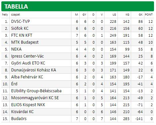Viewport: 156px width, 125px height.
Task: Select the csapat column header
Action: 16,15
